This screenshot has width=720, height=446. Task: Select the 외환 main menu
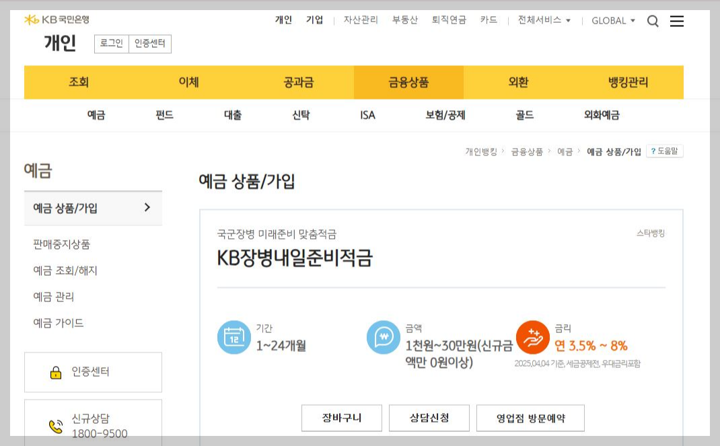tap(518, 82)
